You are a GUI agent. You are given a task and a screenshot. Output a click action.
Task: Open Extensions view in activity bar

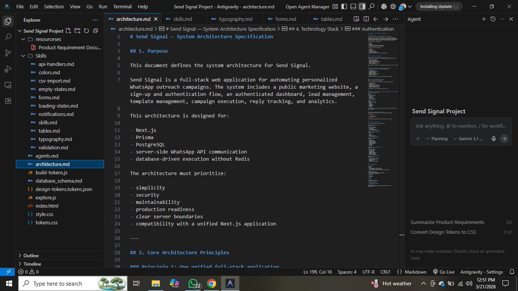(x=8, y=101)
